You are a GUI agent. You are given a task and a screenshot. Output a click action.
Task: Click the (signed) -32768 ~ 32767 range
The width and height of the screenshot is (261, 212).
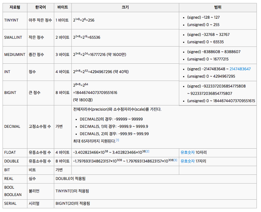[208, 35]
